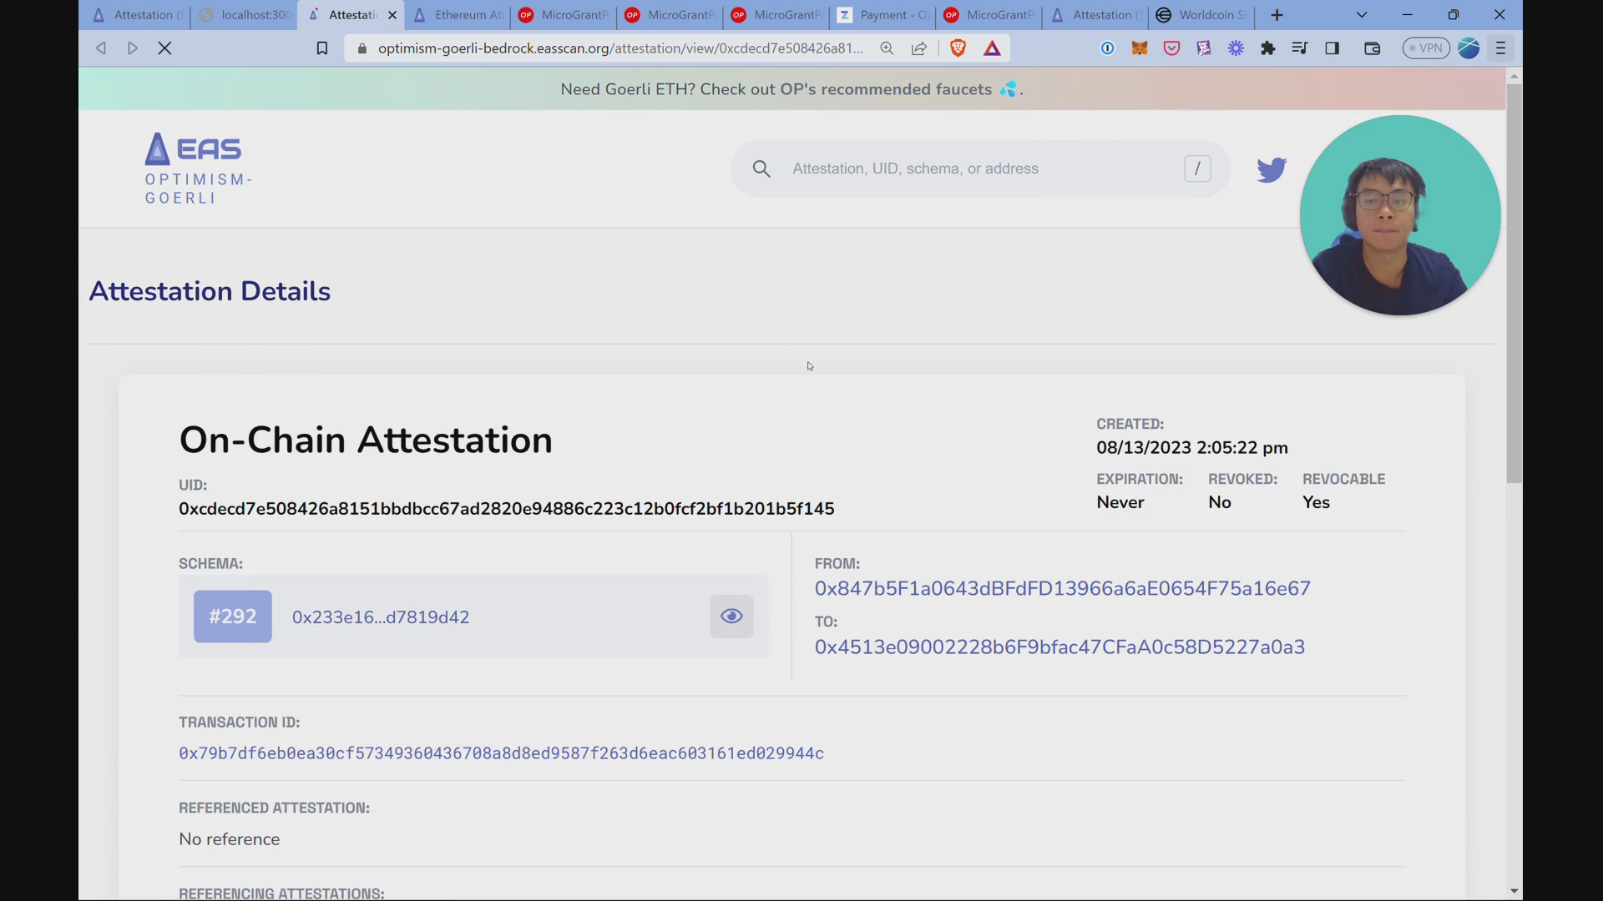
Task: Toggle the VPN button
Action: click(1426, 48)
